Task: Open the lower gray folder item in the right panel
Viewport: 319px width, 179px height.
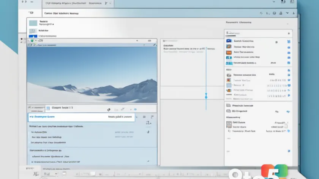Action: (237, 111)
